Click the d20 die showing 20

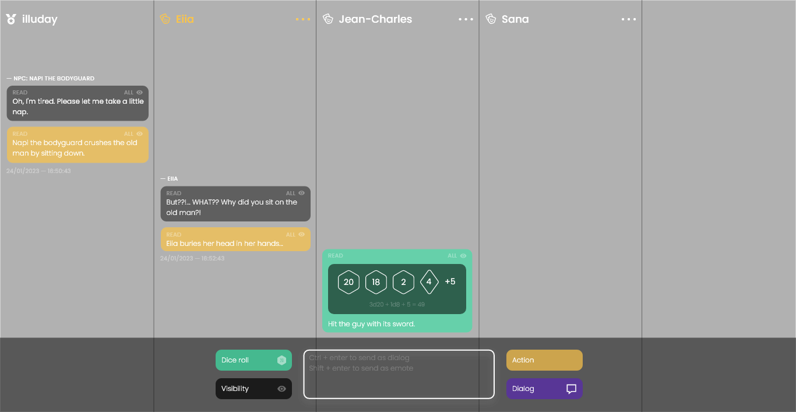(348, 282)
